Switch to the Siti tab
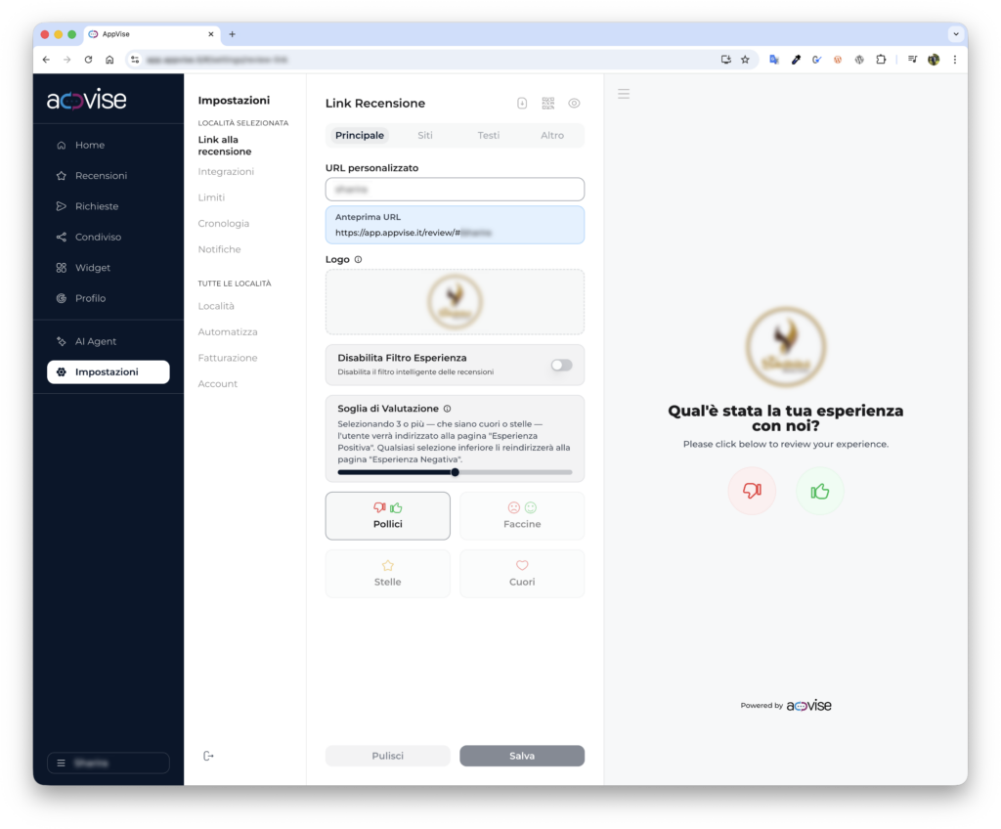Image resolution: width=1001 pixels, height=829 pixels. click(x=424, y=136)
